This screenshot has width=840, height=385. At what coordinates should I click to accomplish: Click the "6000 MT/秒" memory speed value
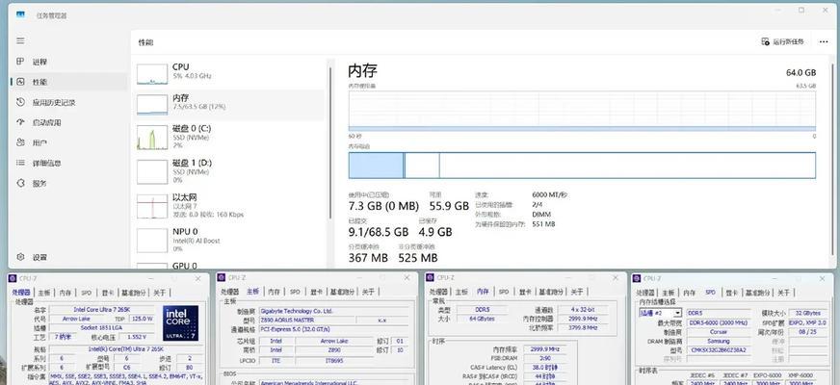click(x=550, y=195)
